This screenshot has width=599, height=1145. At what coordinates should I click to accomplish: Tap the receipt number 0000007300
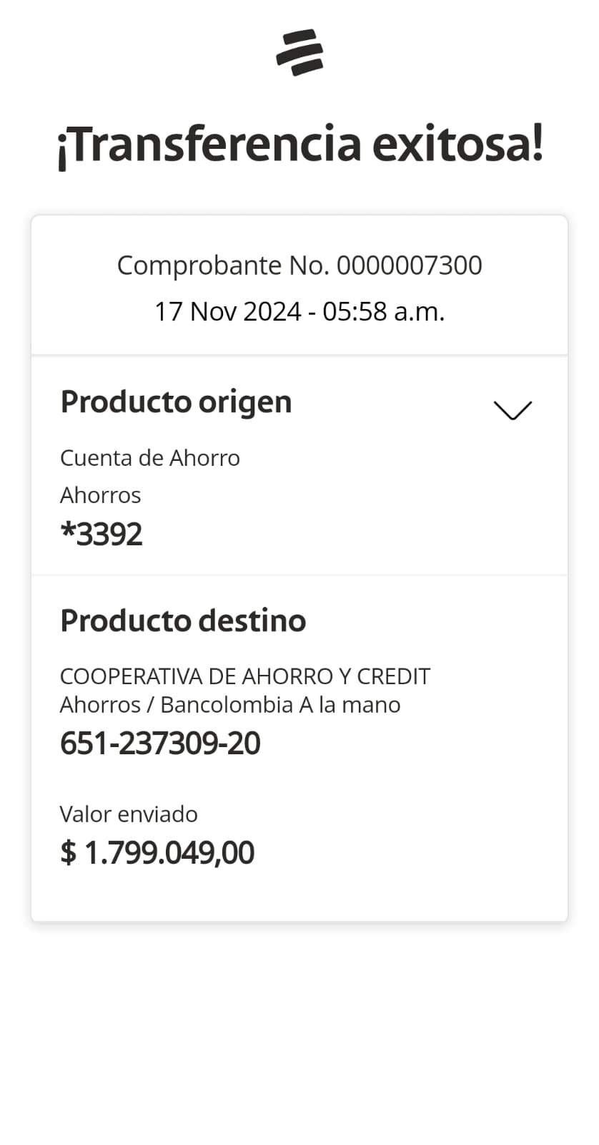[x=410, y=265]
